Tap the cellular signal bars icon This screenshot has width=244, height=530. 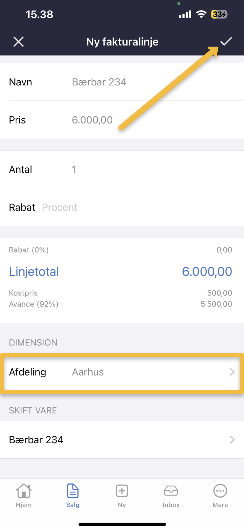tap(185, 14)
